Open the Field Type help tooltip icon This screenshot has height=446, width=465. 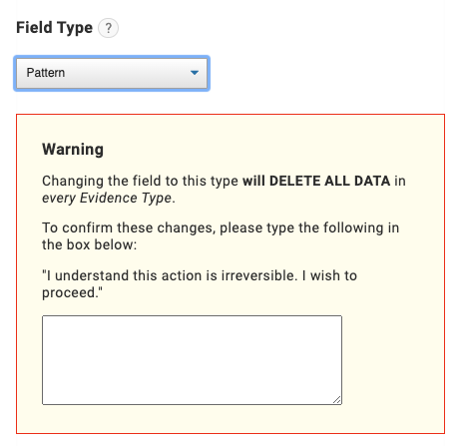[x=108, y=28]
